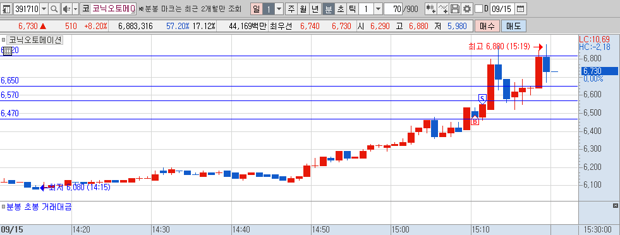Expand the sound options dropdown arrow
This screenshot has height=235, width=620.
pos(75,9)
